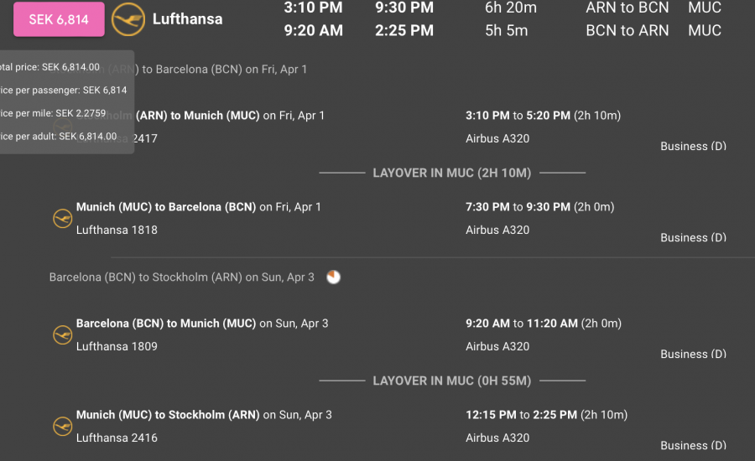Click the Barcelona to Stockholm return leg heading
This screenshot has width=755, height=461.
pos(182,277)
